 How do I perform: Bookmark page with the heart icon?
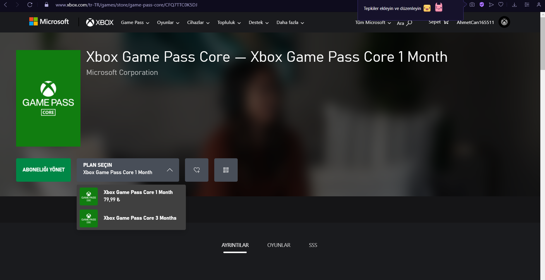click(x=501, y=4)
